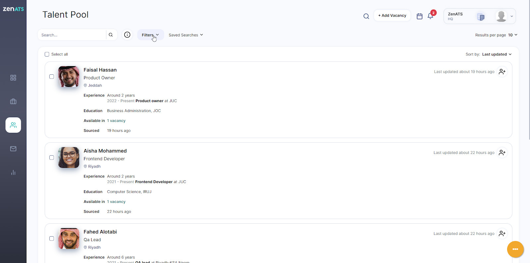The width and height of the screenshot is (530, 263).
Task: Add Faisal Hassan to a vacancy icon
Action: [502, 72]
